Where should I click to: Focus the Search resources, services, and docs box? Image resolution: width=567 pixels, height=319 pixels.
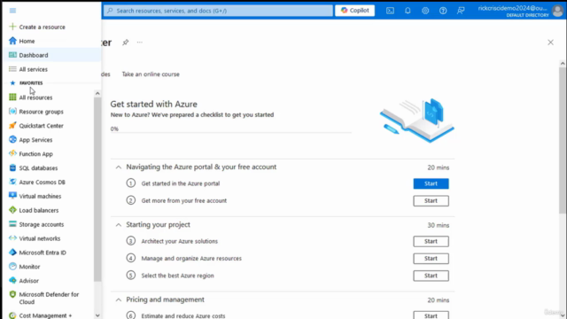pyautogui.click(x=219, y=11)
